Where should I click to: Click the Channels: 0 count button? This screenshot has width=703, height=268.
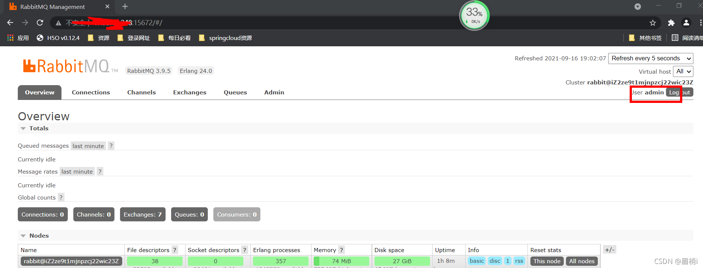point(94,214)
